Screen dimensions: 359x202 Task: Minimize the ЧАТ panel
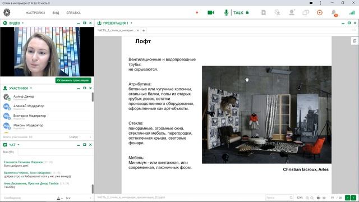coord(79,145)
